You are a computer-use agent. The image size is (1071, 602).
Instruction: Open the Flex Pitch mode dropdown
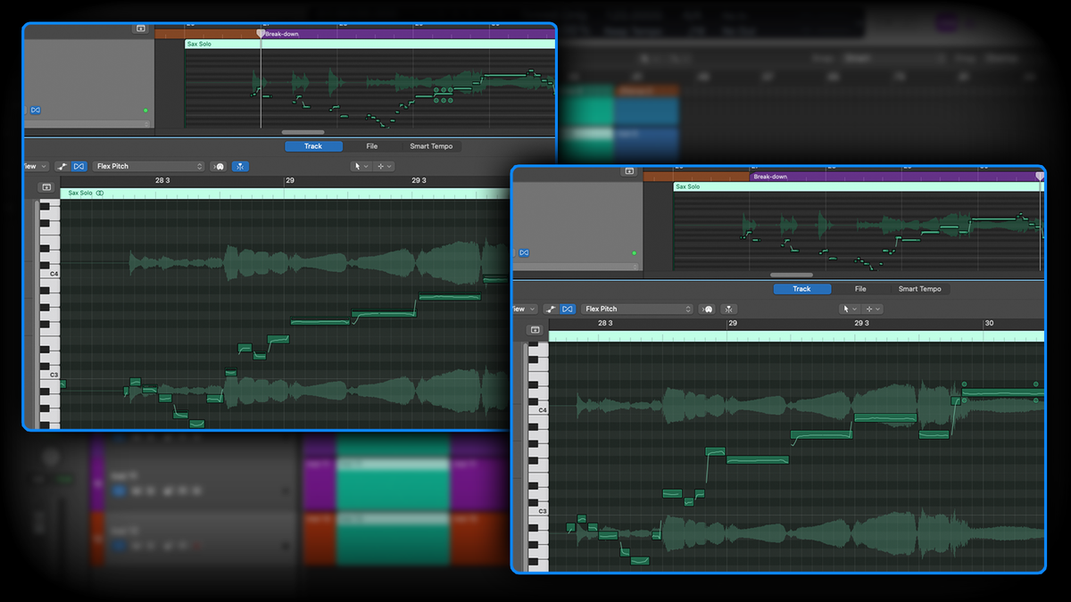click(x=636, y=309)
